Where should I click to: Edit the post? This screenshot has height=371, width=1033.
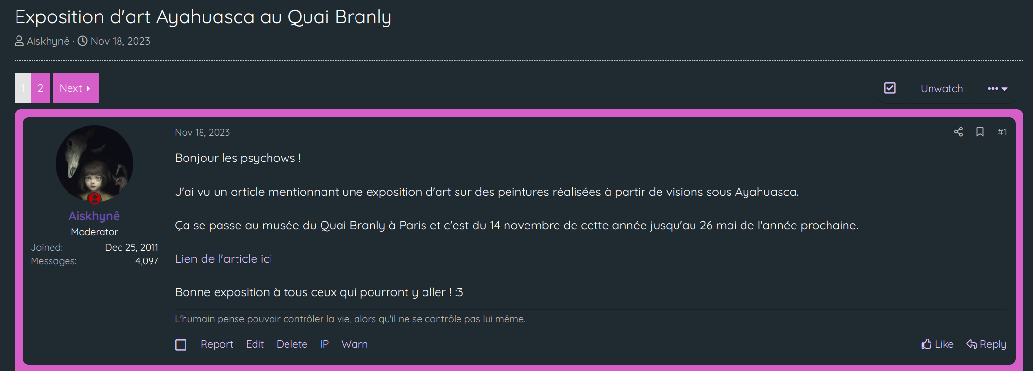254,344
